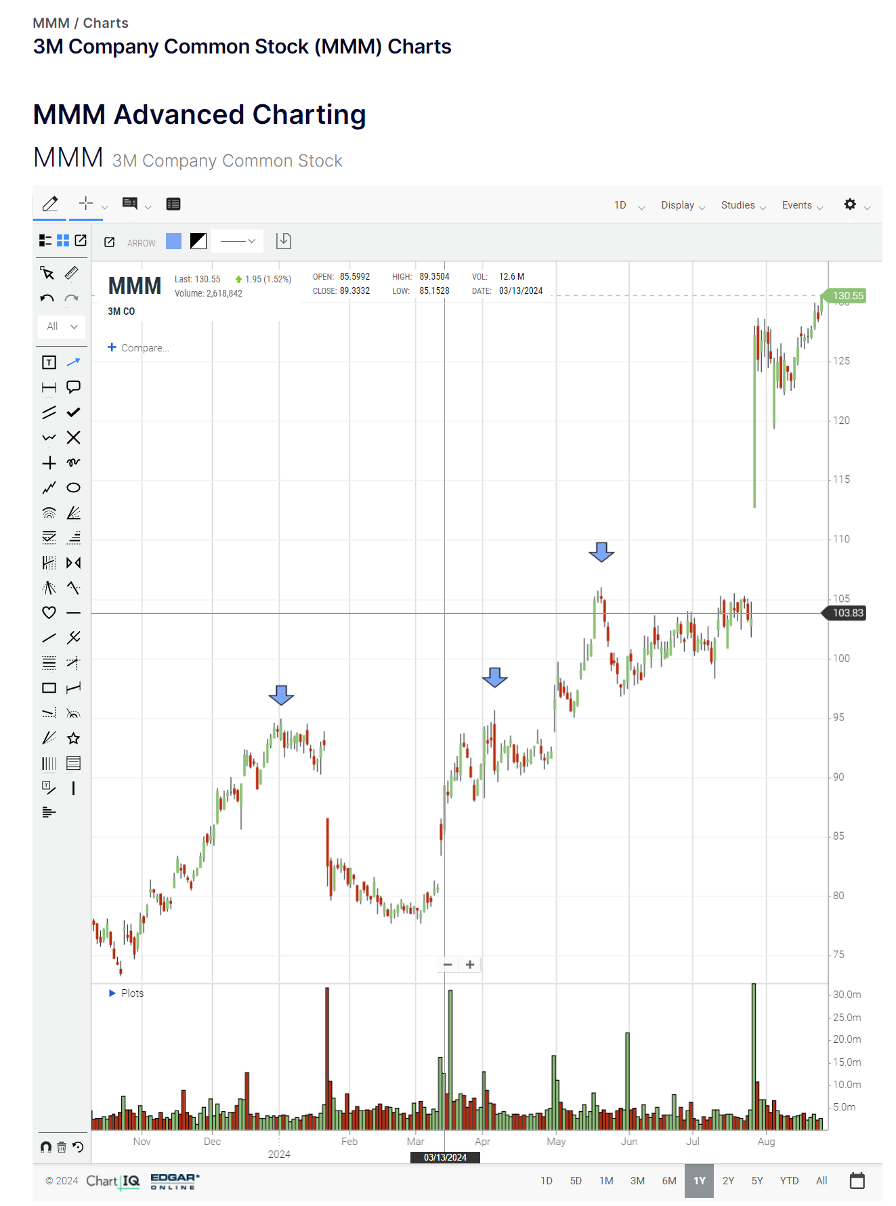Open the arrow line style dropdown

point(237,241)
